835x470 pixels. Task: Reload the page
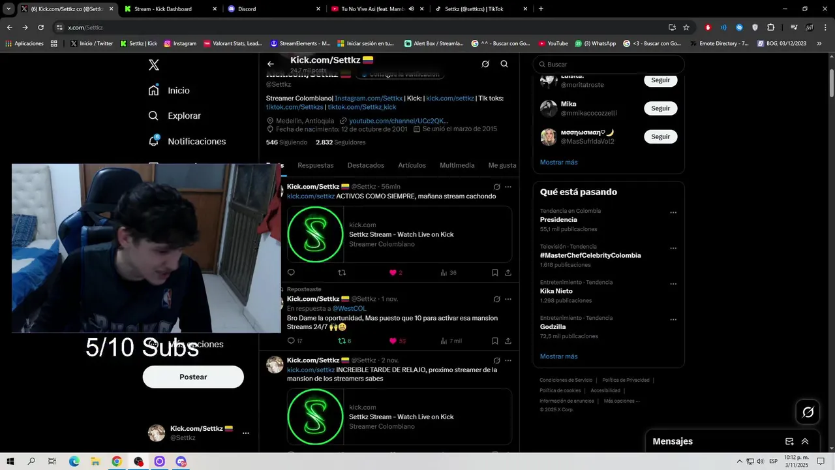40,27
